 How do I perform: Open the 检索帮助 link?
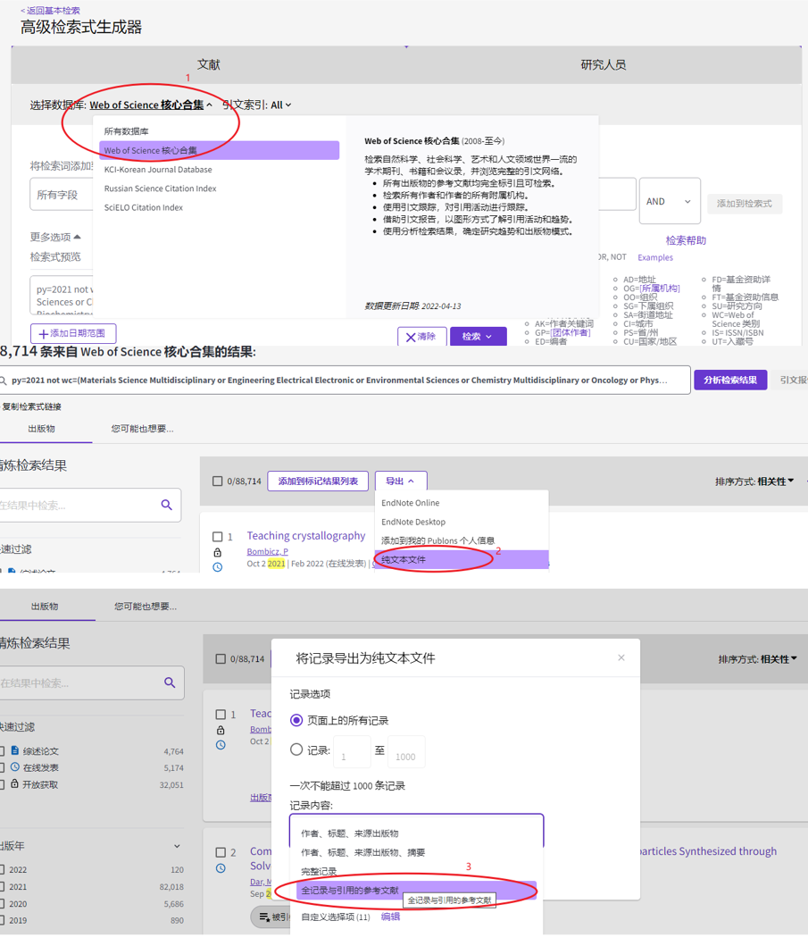tap(686, 240)
